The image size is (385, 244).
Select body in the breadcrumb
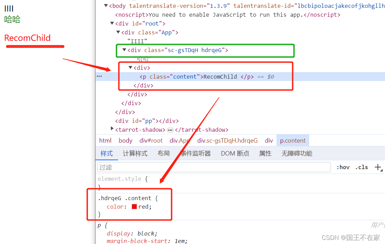point(125,141)
